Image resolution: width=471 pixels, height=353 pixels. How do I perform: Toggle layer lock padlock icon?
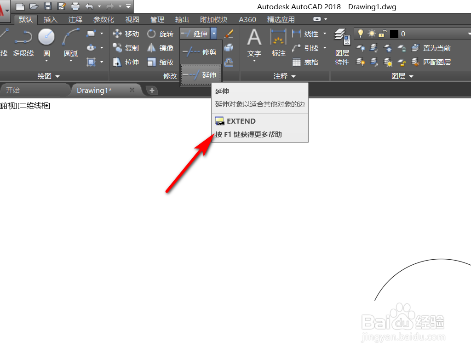tap(382, 34)
